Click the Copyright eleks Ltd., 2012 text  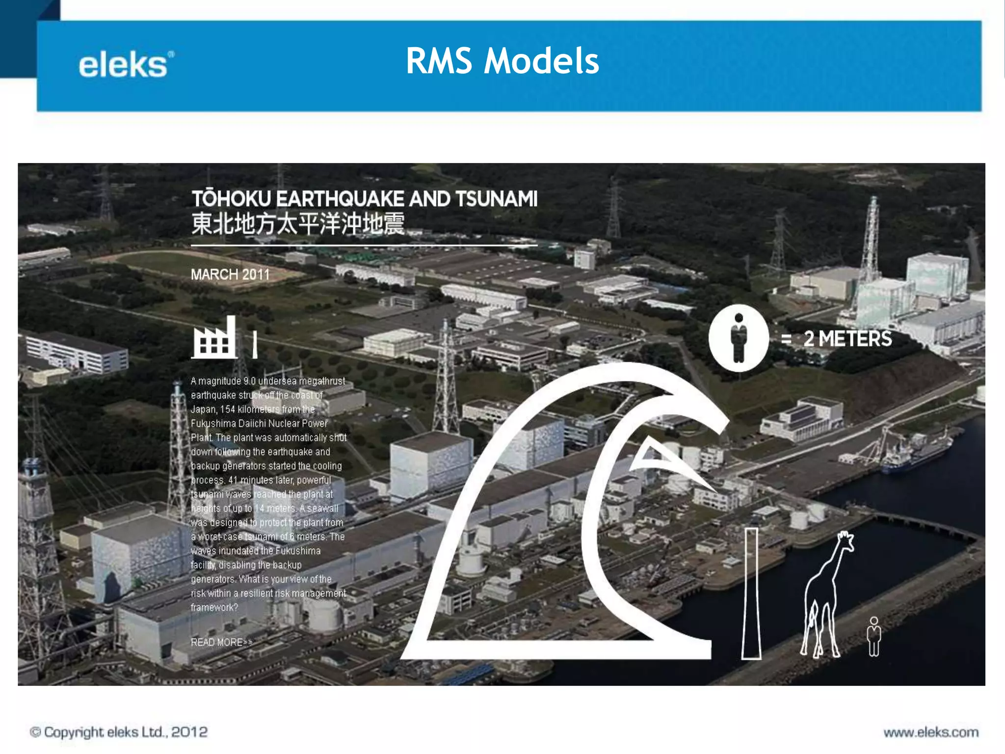point(119,732)
